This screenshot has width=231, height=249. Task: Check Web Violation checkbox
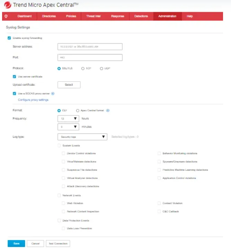[x=63, y=203]
